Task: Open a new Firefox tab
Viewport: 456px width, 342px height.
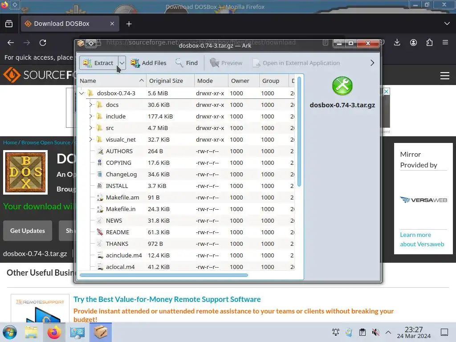Action: (129, 24)
